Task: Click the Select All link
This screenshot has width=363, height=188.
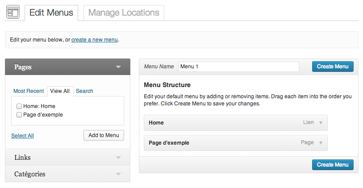Action: coord(22,136)
